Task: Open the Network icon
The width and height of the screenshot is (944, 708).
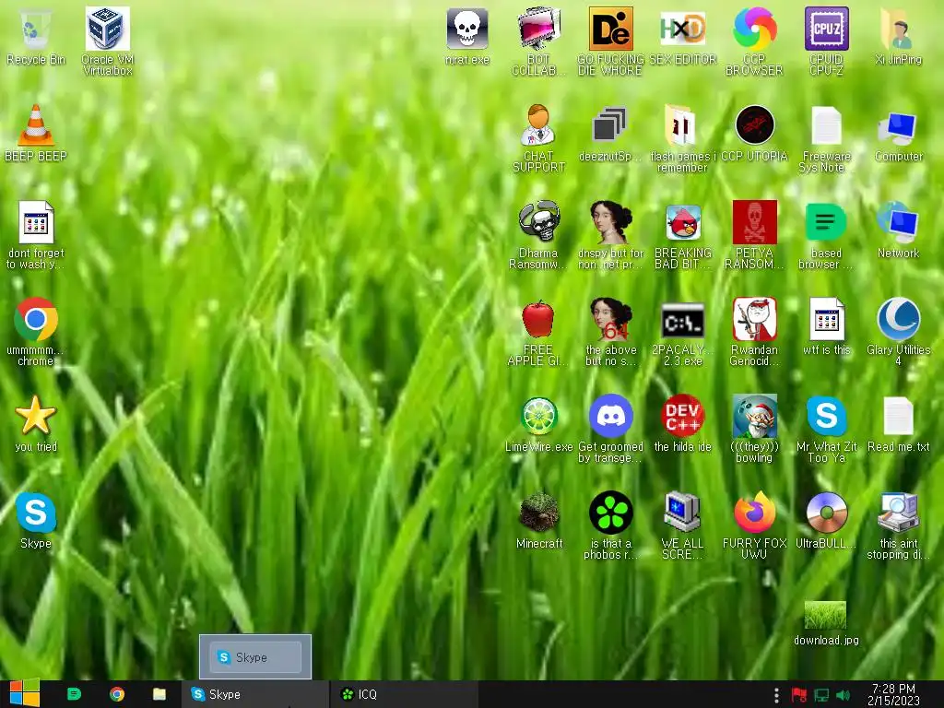Action: click(898, 222)
